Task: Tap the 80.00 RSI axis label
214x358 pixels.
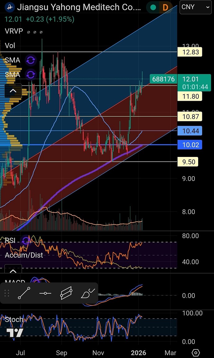Action: pos(190,236)
